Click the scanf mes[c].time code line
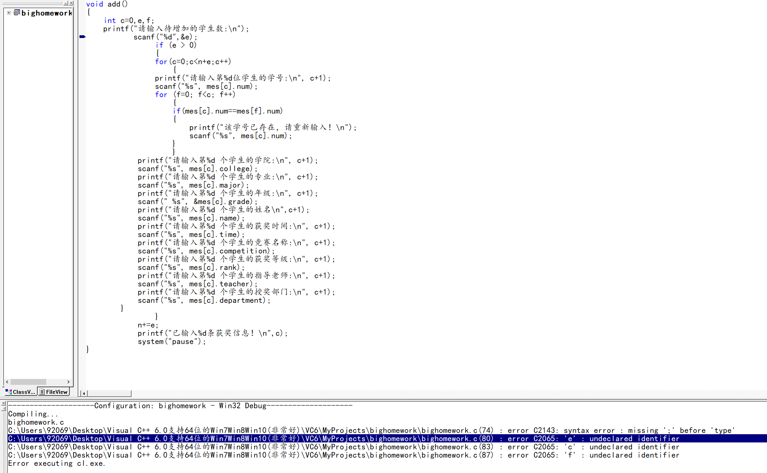This screenshot has width=767, height=473. 191,234
